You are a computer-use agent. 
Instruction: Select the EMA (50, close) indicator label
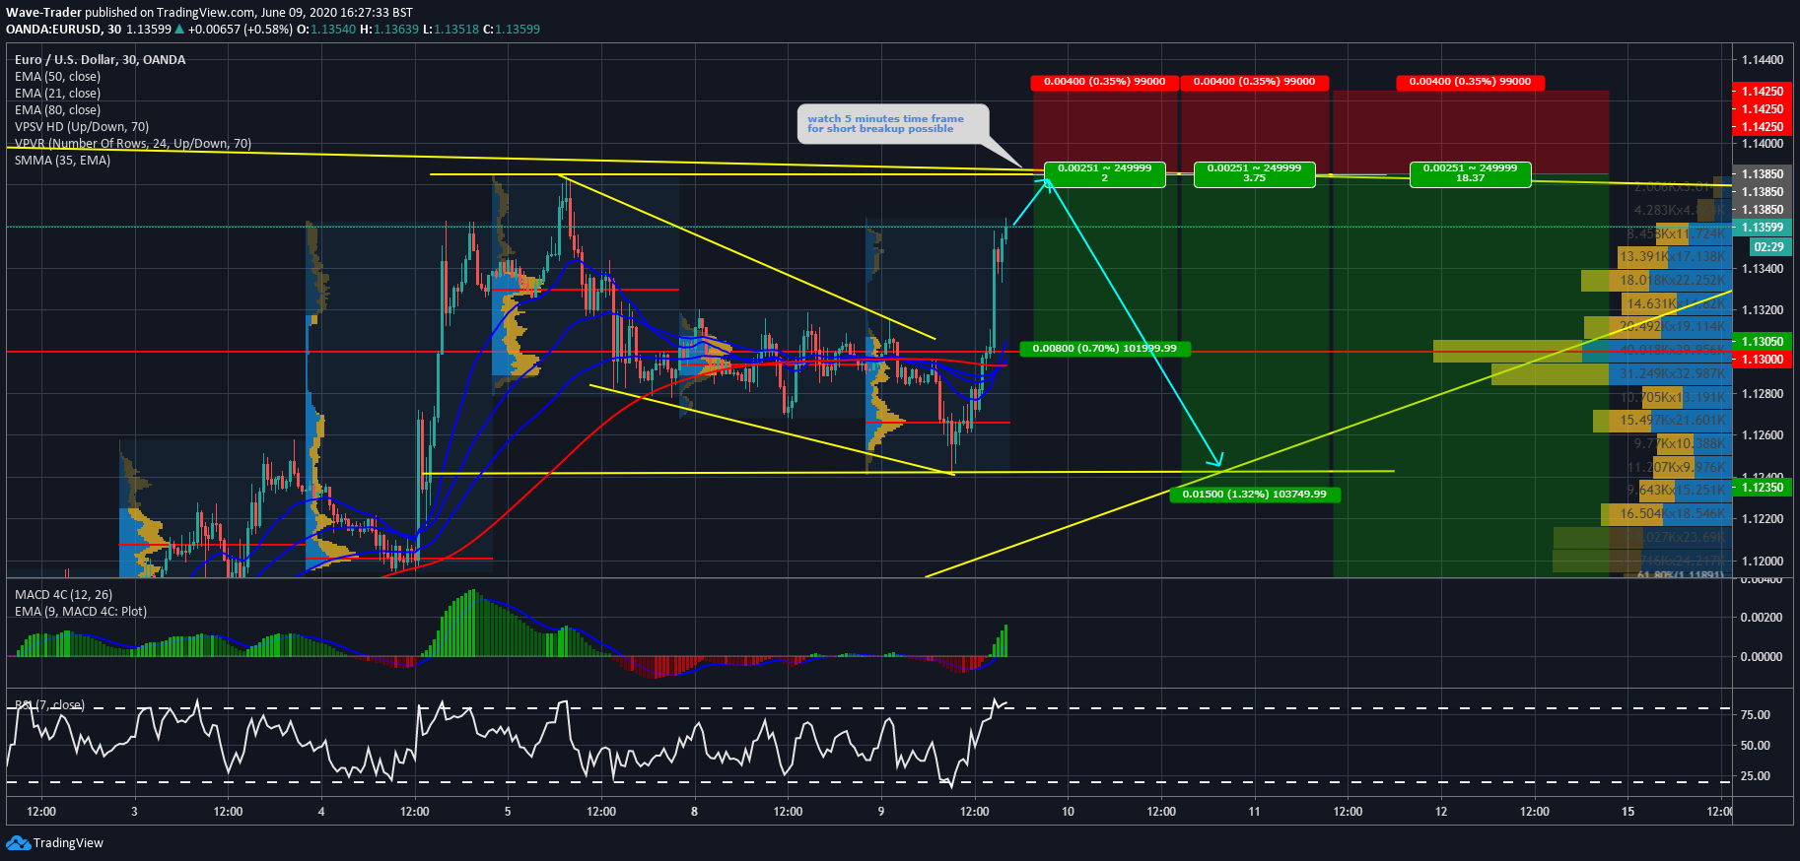(57, 77)
